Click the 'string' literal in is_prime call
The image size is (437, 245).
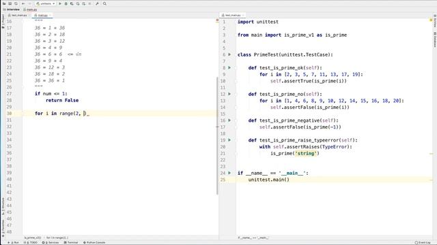point(306,153)
